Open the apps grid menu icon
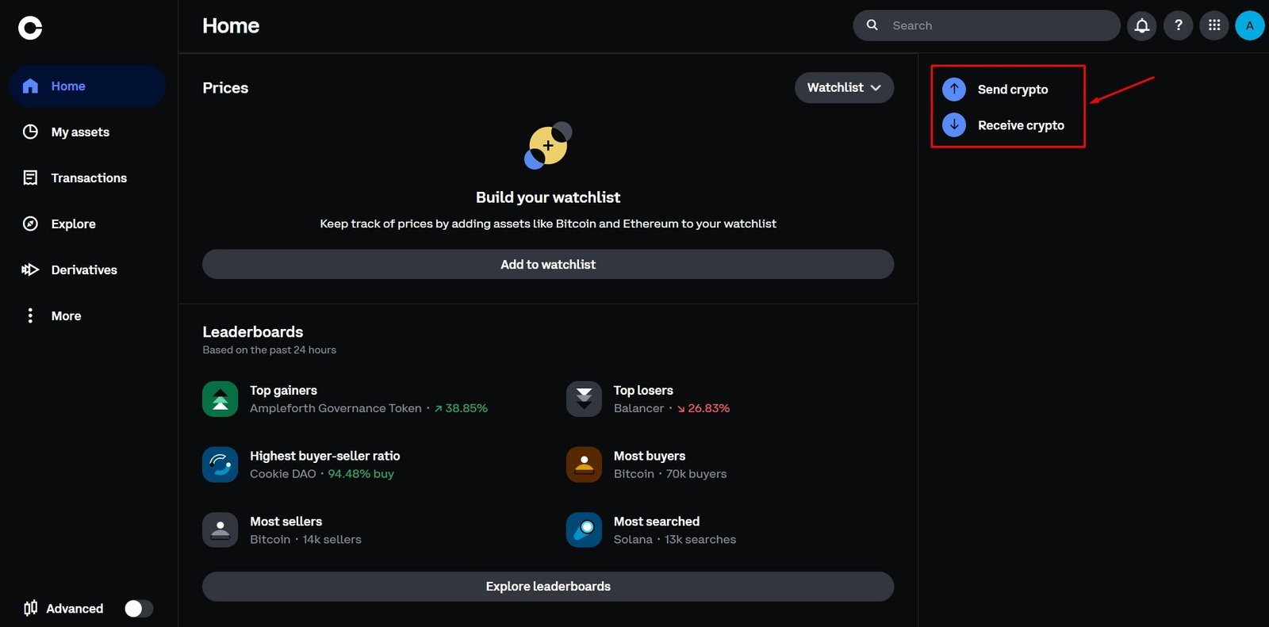Viewport: 1269px width, 627px height. pos(1213,25)
